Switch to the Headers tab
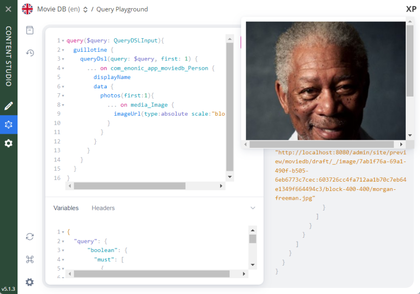The image size is (420, 294). (103, 208)
